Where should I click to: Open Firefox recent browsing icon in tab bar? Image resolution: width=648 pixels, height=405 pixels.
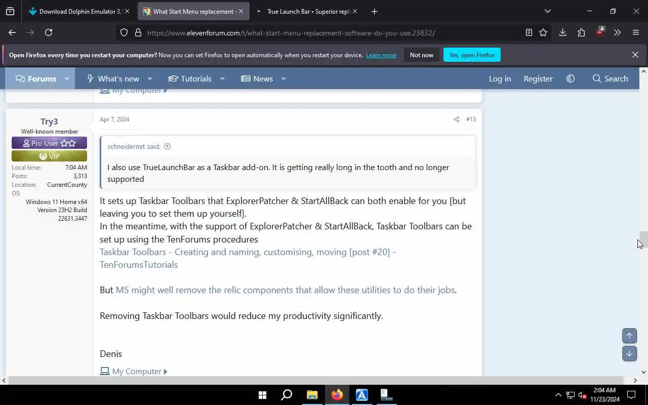tap(10, 11)
